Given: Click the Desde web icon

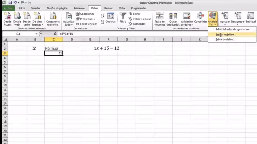Looking at the screenshot, I should click(x=17, y=19).
